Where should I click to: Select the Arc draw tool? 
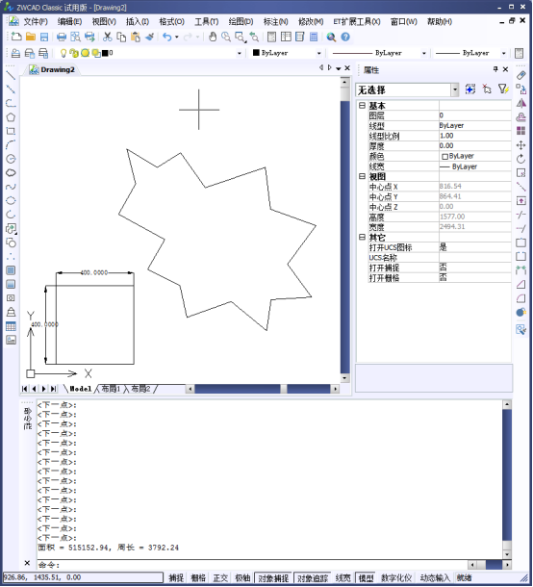[11, 145]
